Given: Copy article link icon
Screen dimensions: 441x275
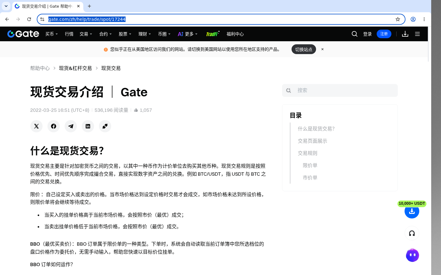Looking at the screenshot, I should pyautogui.click(x=105, y=126).
